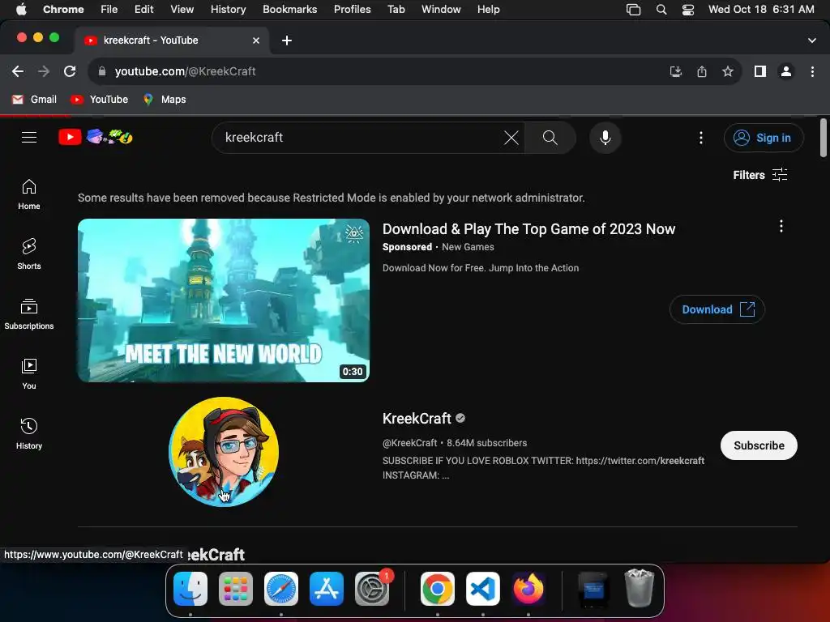Image resolution: width=830 pixels, height=622 pixels.
Task: Expand the tab search dropdown chevron
Action: pos(812,40)
